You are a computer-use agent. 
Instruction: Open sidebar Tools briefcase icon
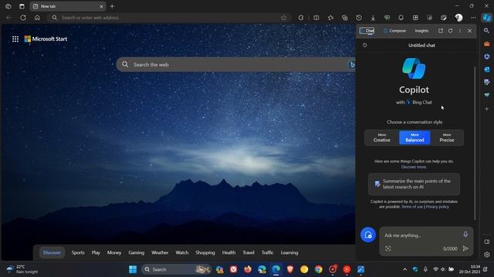(487, 44)
